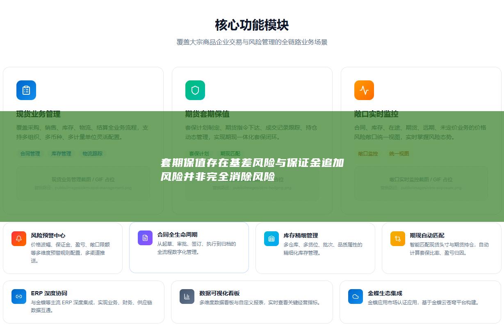Open the 敞口实时监控截图 placeholder image

coord(421,183)
